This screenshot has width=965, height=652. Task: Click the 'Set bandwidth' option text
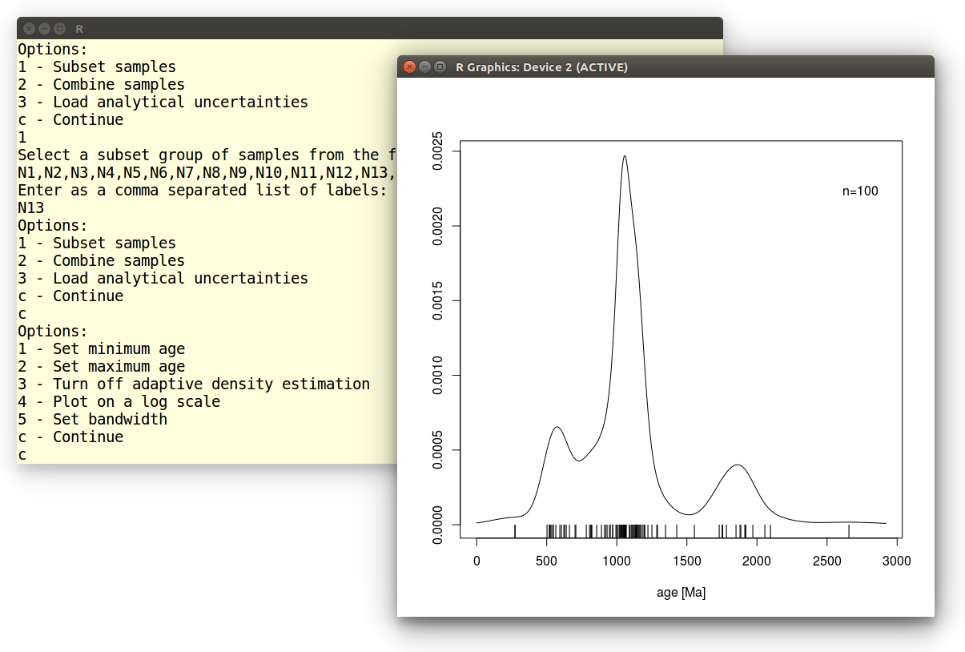92,419
